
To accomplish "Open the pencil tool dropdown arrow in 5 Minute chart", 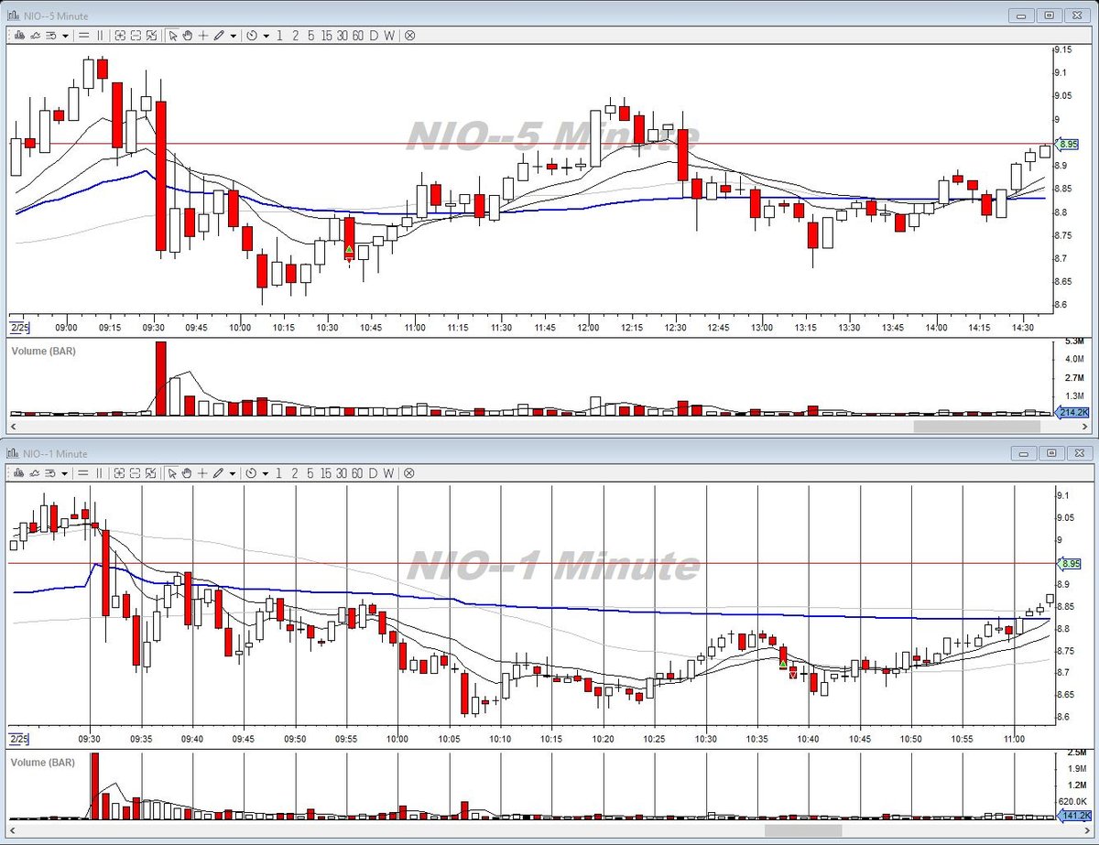I will [x=234, y=36].
